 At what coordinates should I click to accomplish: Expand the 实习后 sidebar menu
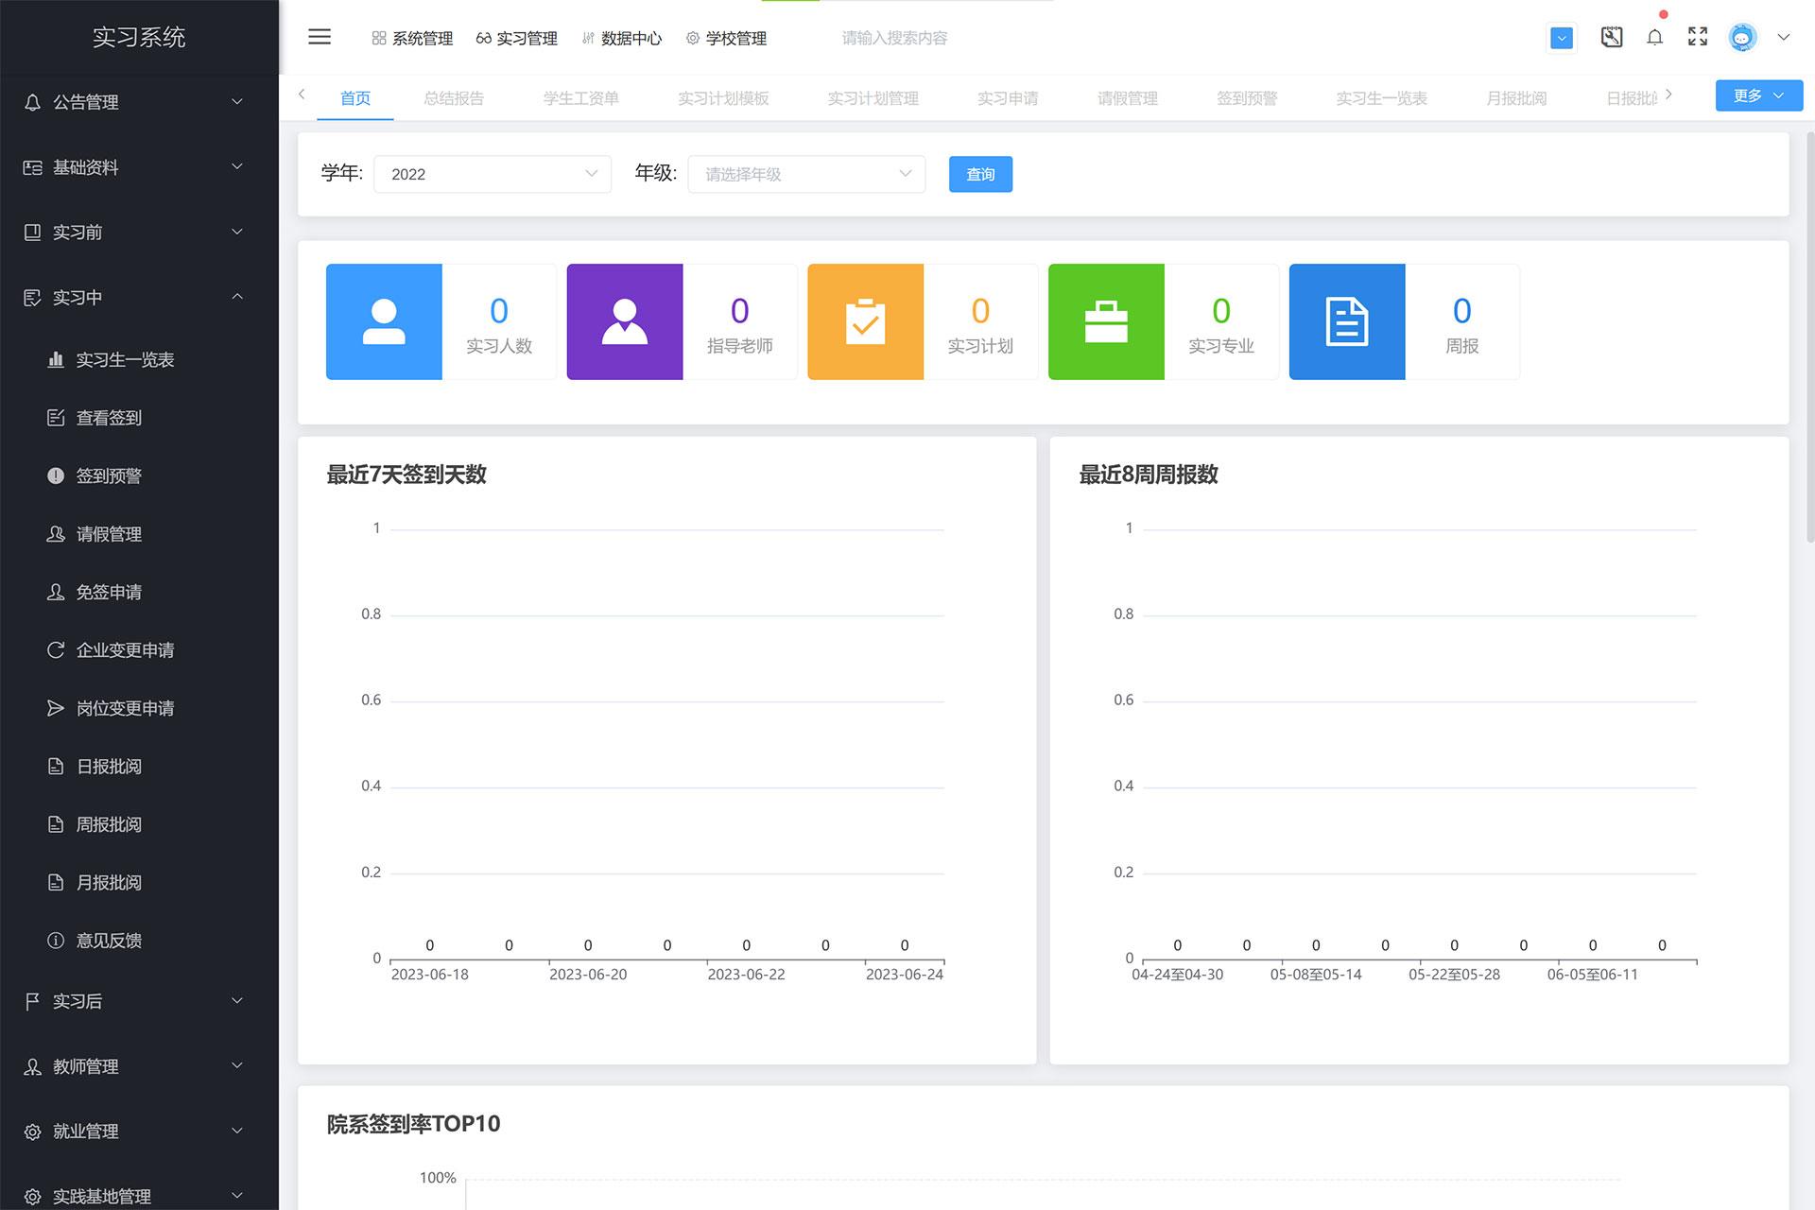tap(139, 1001)
